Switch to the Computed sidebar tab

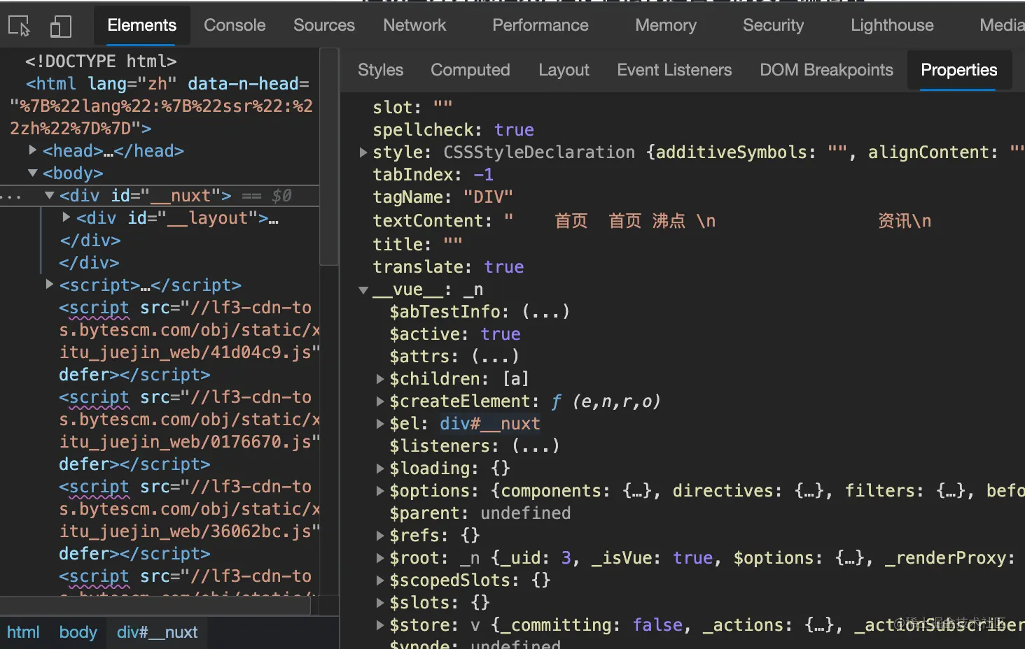pos(470,70)
